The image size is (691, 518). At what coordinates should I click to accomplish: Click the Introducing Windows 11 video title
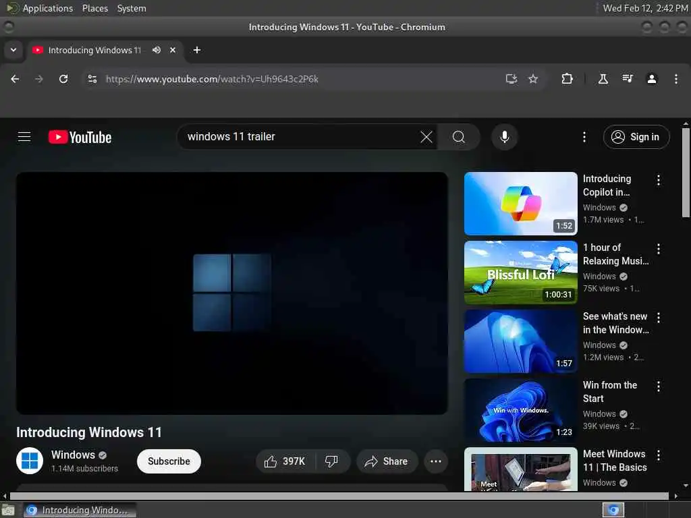point(89,432)
